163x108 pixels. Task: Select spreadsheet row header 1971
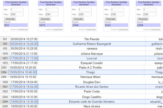(x=5, y=58)
